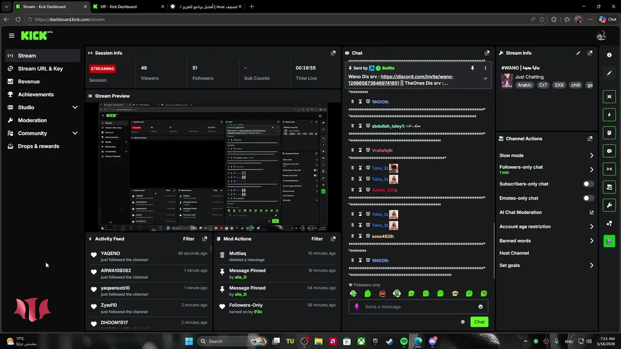Toggle the broadcast signal icon in the right sidebar
This screenshot has height=349, width=621.
coord(609,169)
